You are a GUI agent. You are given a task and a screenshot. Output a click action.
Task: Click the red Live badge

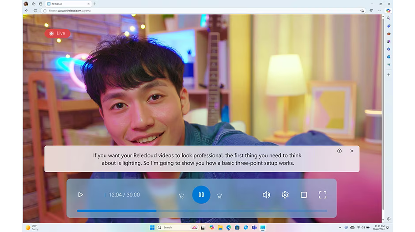pyautogui.click(x=57, y=33)
